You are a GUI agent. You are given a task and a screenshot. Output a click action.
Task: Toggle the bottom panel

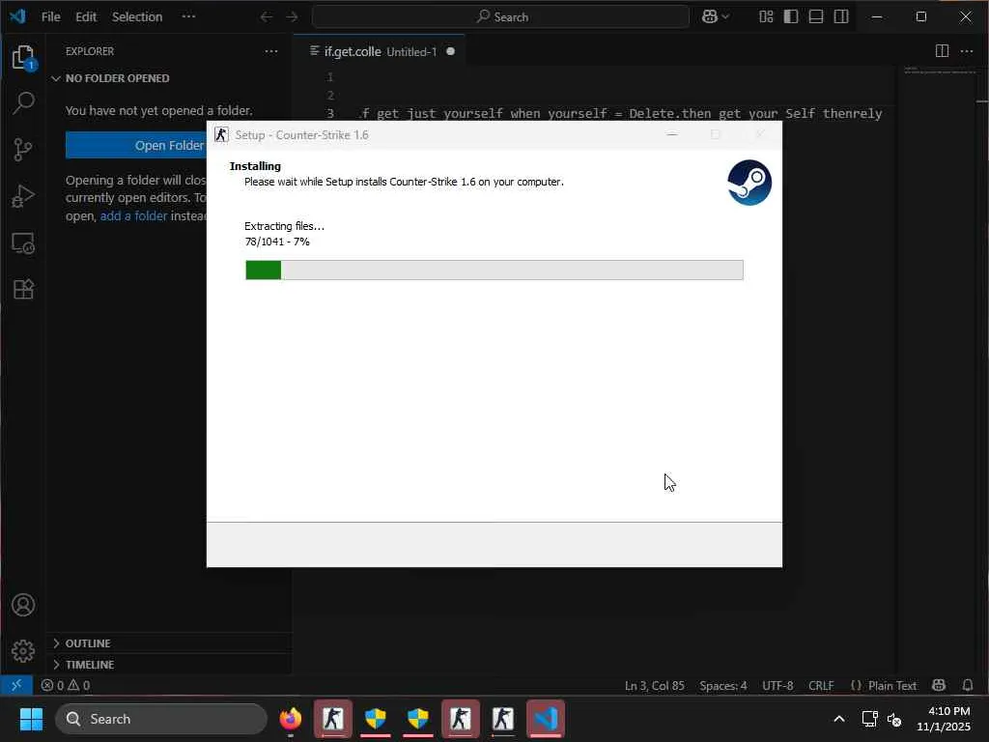(816, 17)
